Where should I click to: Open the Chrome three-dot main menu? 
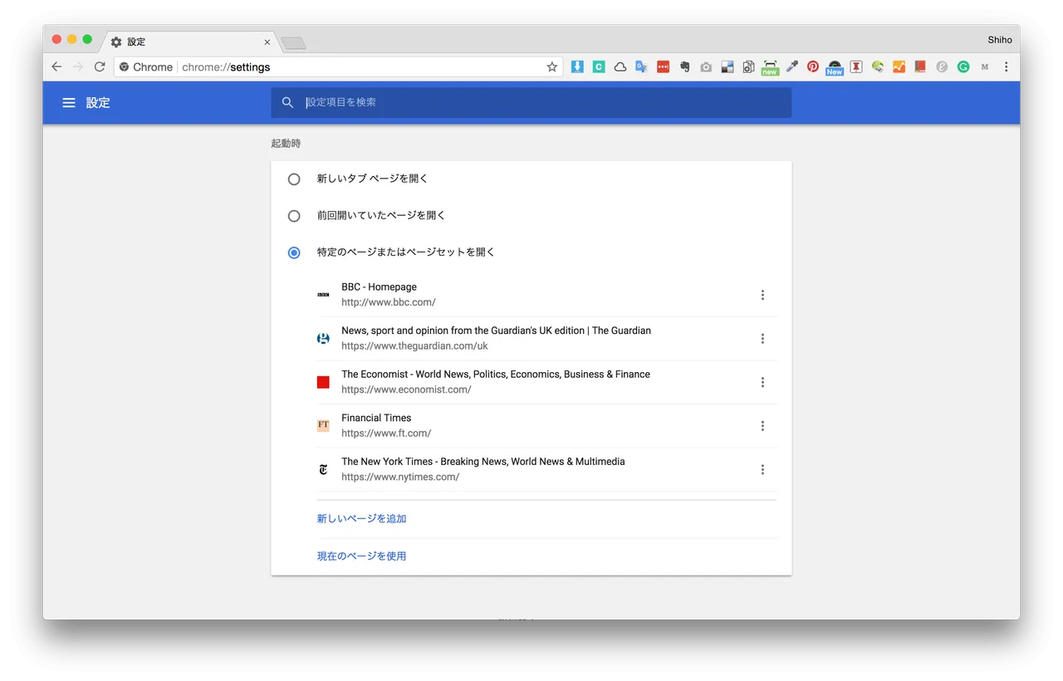click(1007, 67)
